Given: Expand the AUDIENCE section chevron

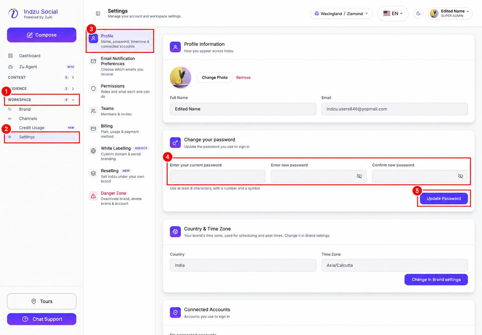Looking at the screenshot, I should pos(73,89).
